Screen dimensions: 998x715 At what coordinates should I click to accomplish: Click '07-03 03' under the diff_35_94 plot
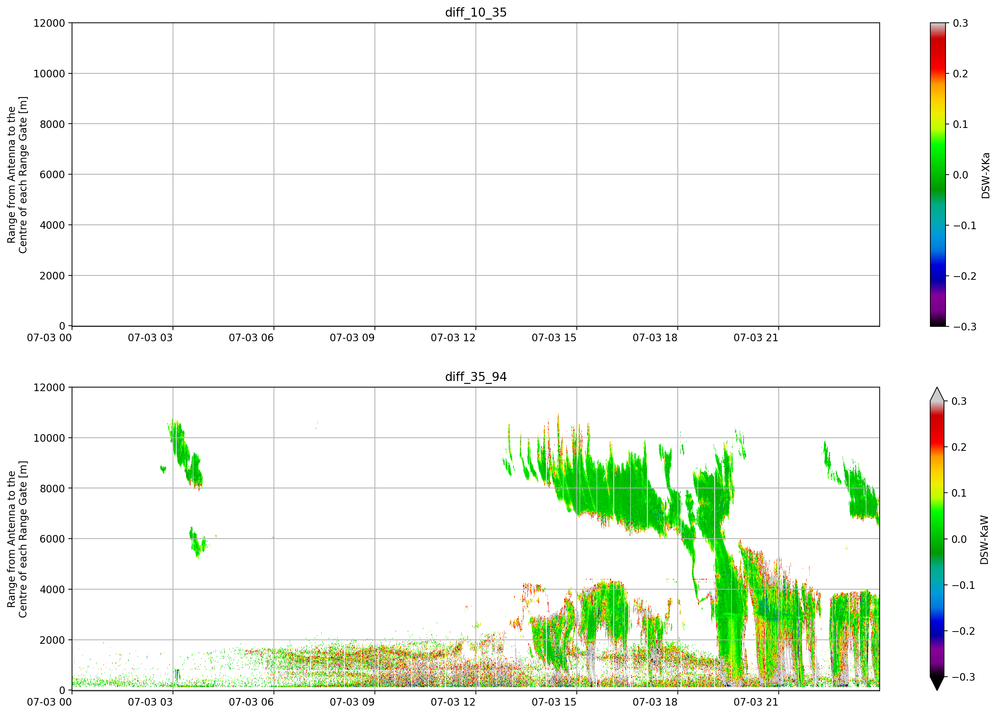(150, 702)
